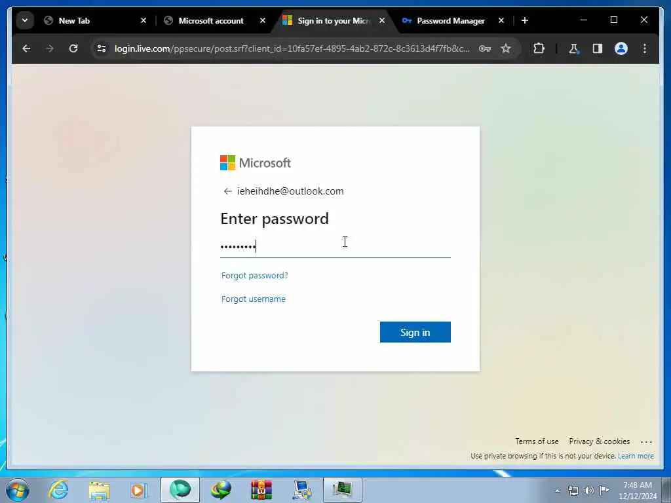Image resolution: width=671 pixels, height=503 pixels.
Task: Open Internet Download Manager taskbar icon
Action: click(x=221, y=490)
